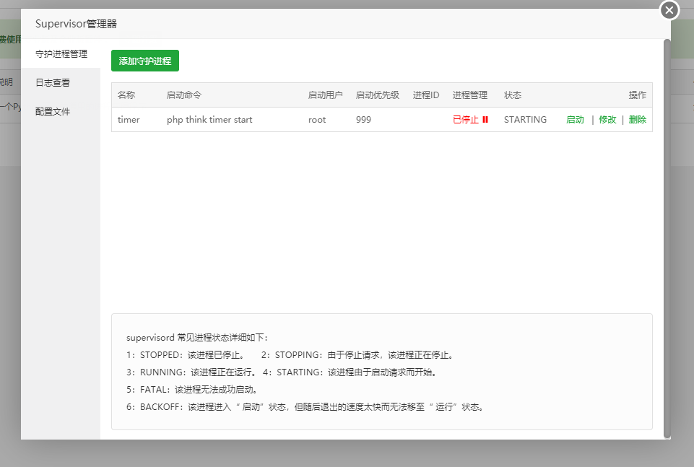Click the 状态 column header

click(x=512, y=95)
